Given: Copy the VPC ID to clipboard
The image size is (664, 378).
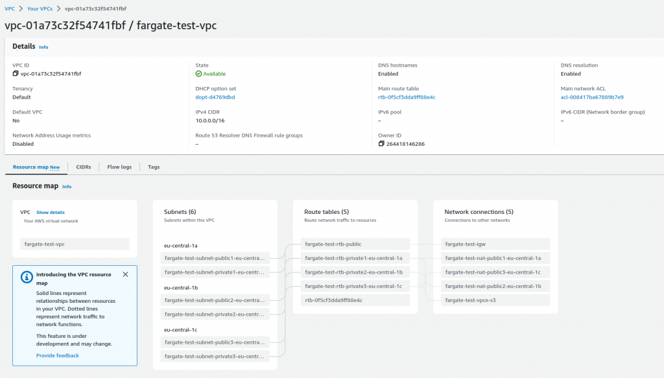Looking at the screenshot, I should tap(14, 73).
